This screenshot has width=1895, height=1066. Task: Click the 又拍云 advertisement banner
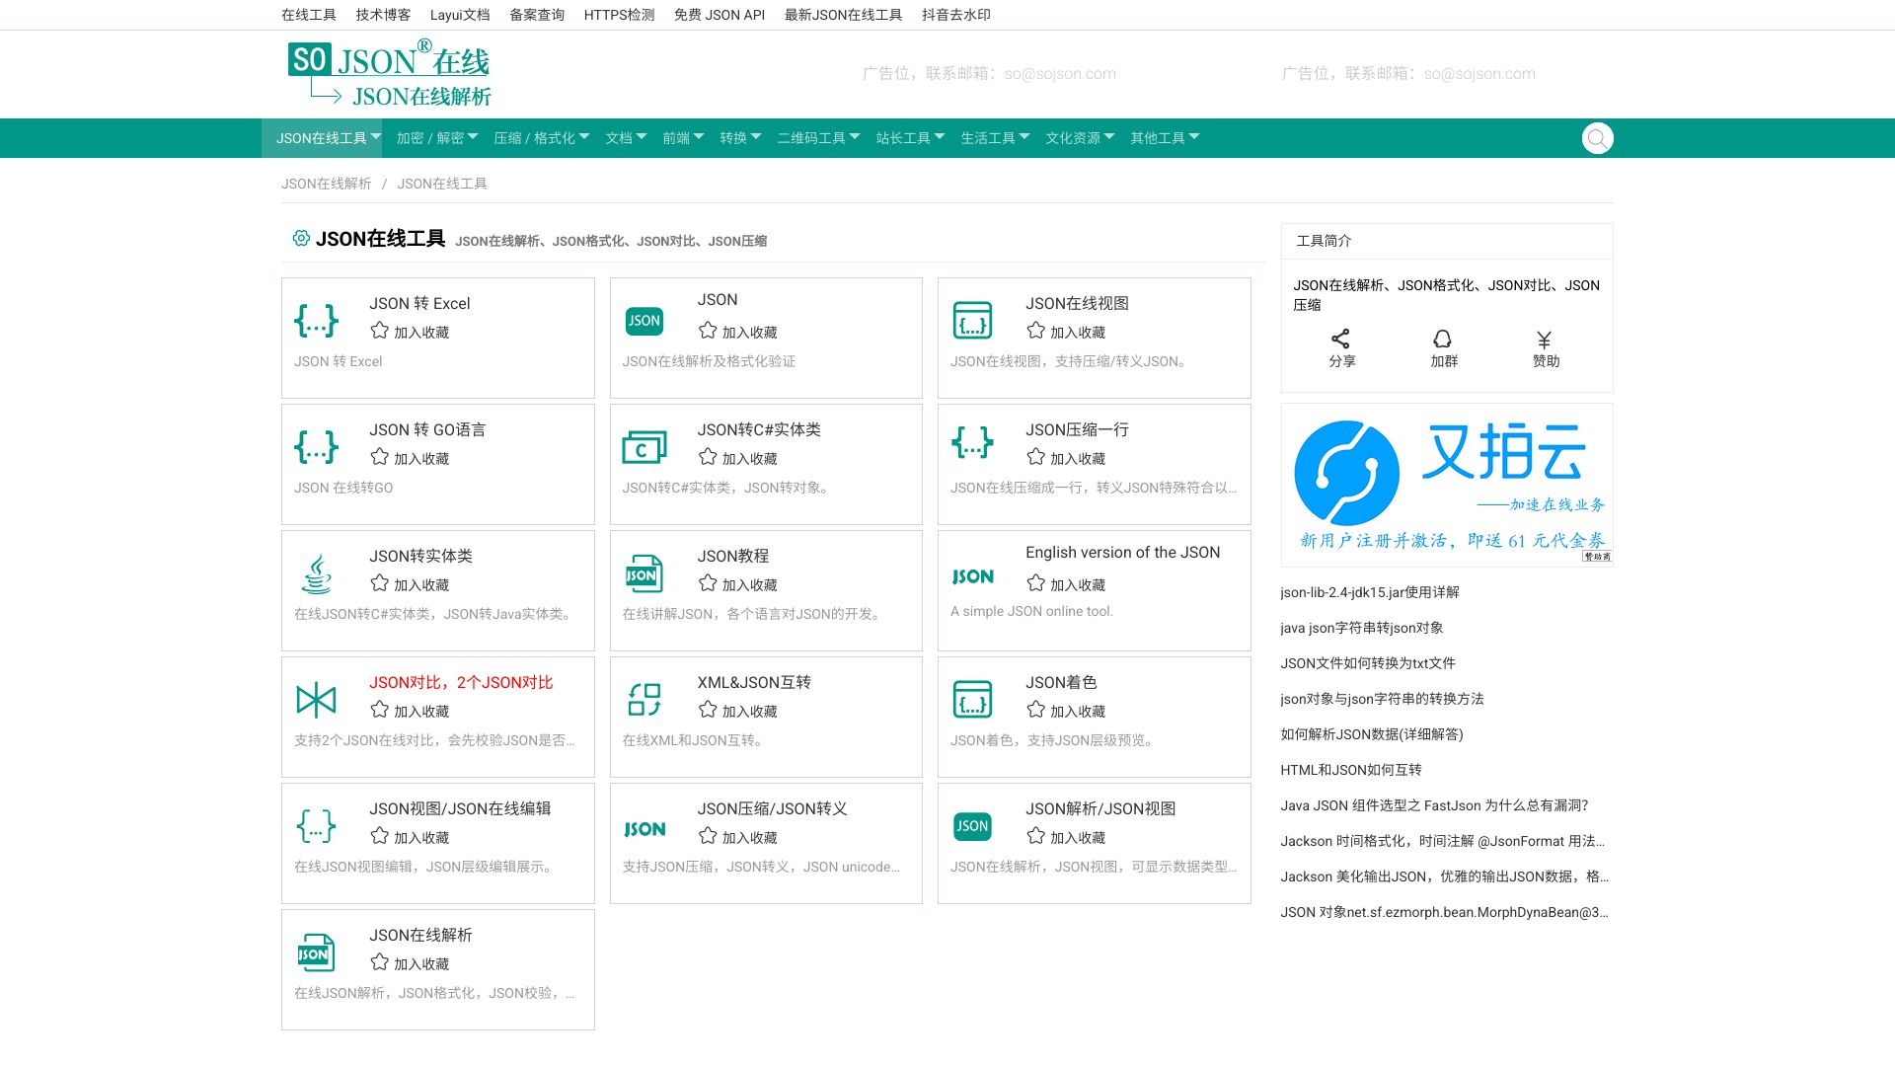tap(1447, 485)
